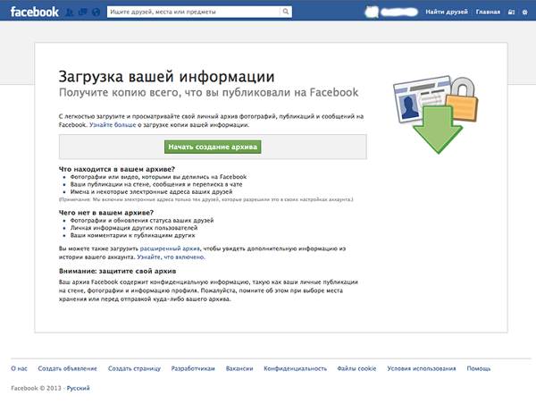Image resolution: width=536 pixels, height=404 pixels.
Task: Open notifications globe icon
Action: [x=96, y=13]
